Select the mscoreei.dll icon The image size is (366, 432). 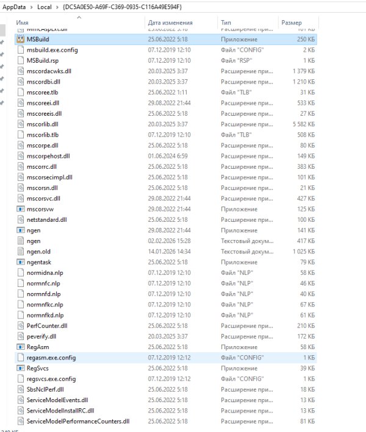21,103
